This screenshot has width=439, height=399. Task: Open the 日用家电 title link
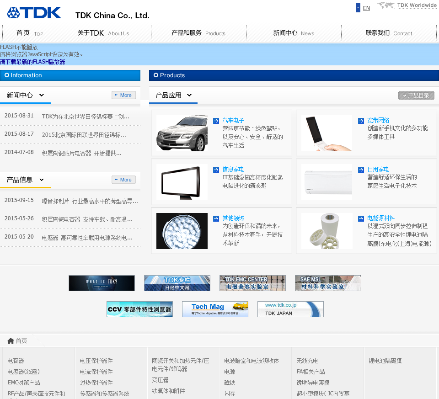coord(378,169)
